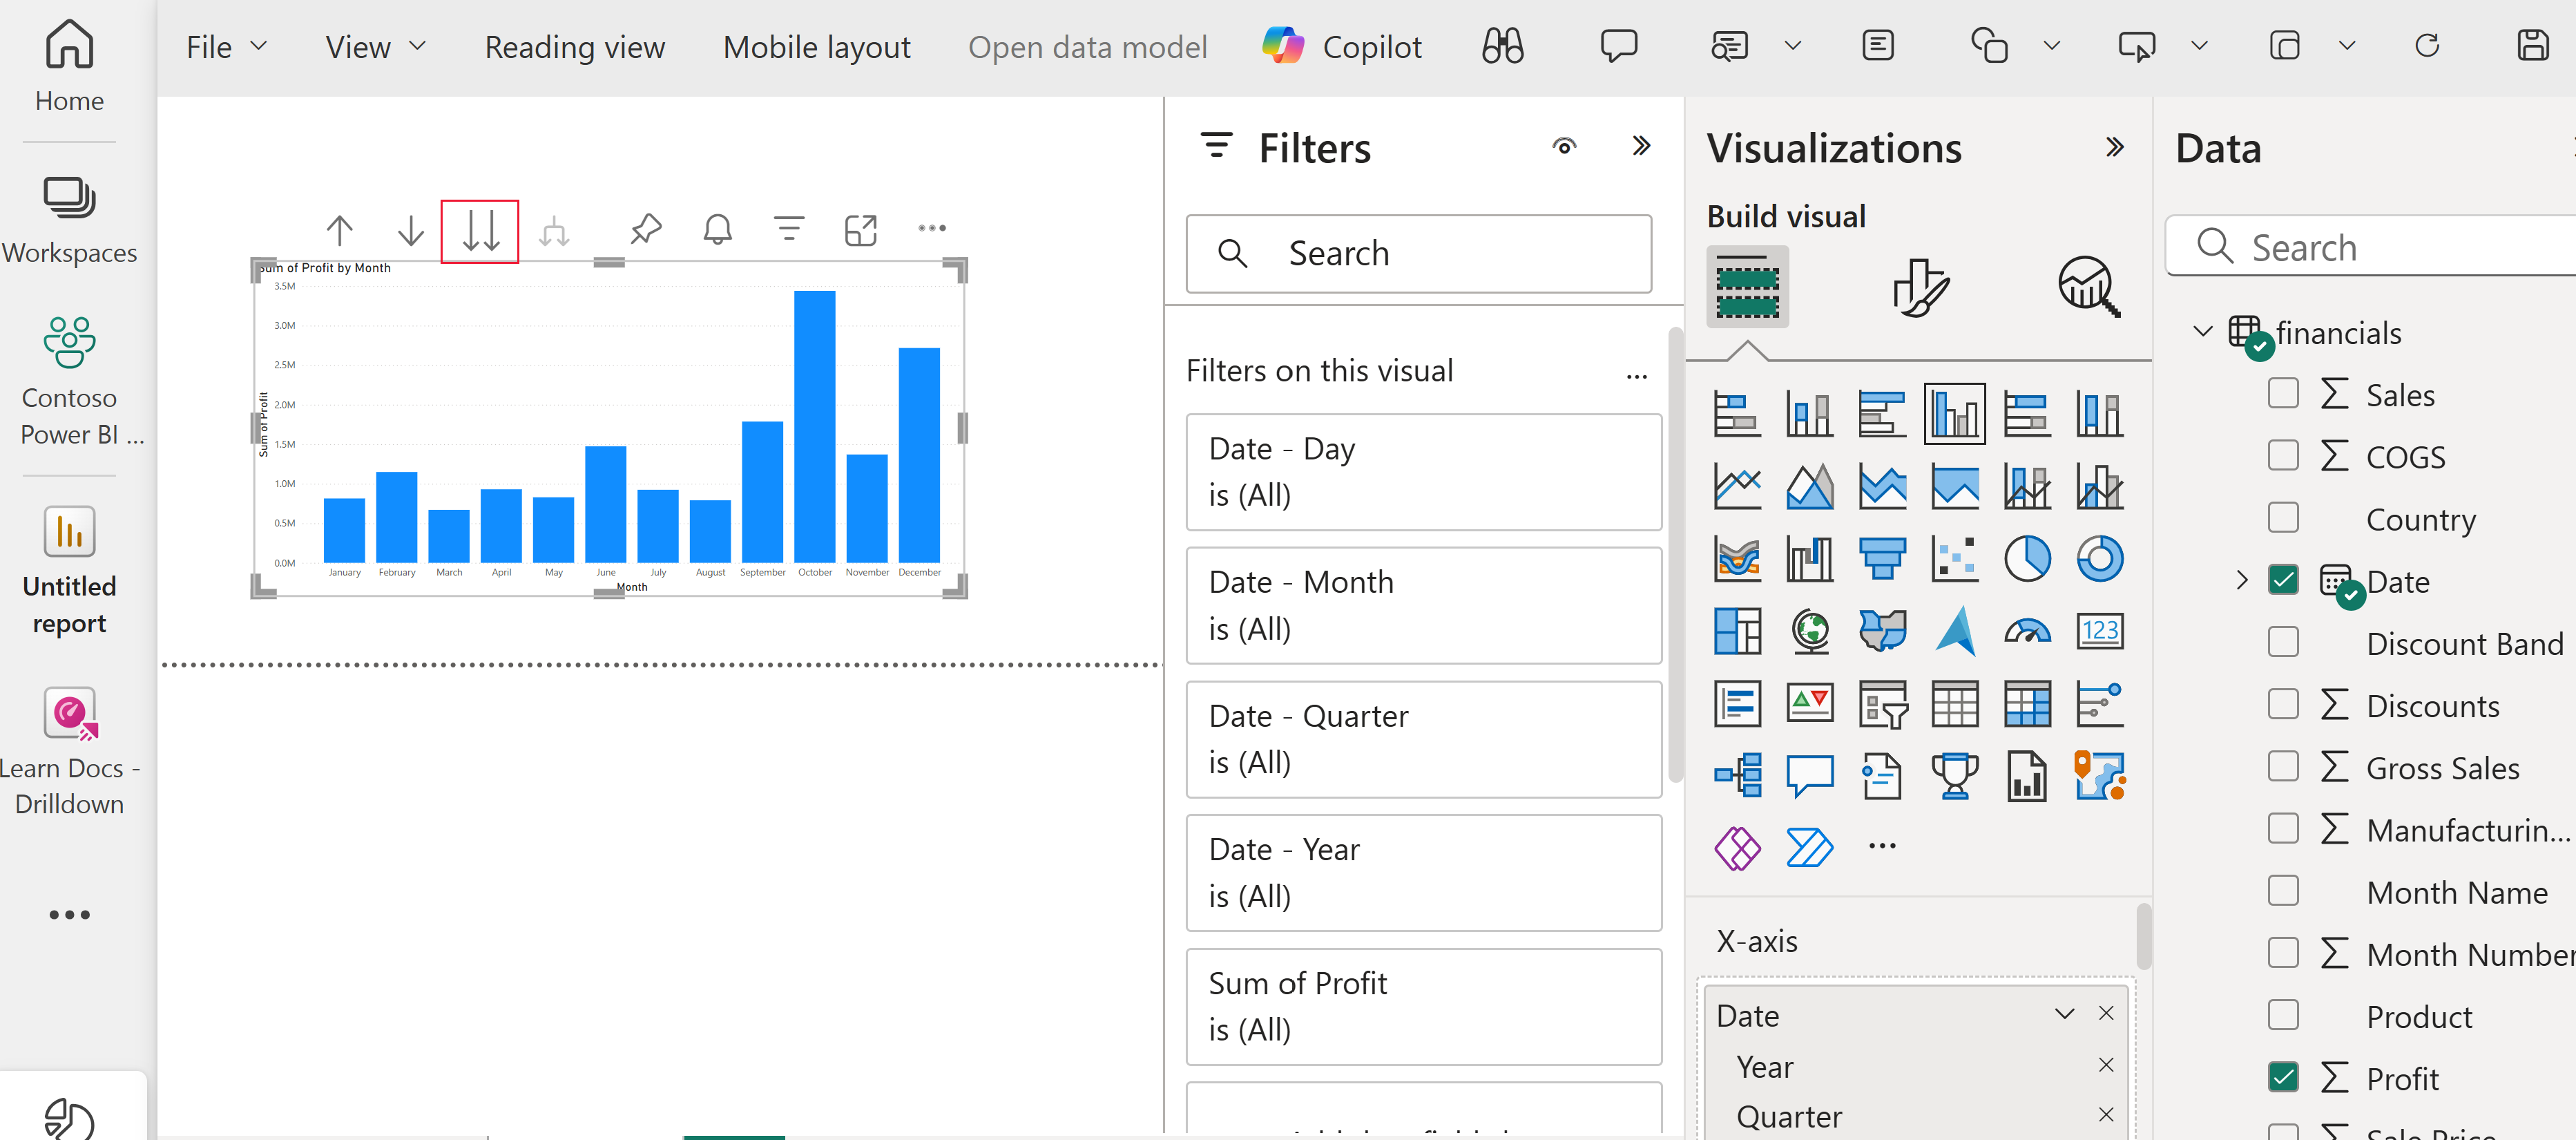The height and width of the screenshot is (1140, 2576).
Task: Open the View menu
Action: coord(375,46)
